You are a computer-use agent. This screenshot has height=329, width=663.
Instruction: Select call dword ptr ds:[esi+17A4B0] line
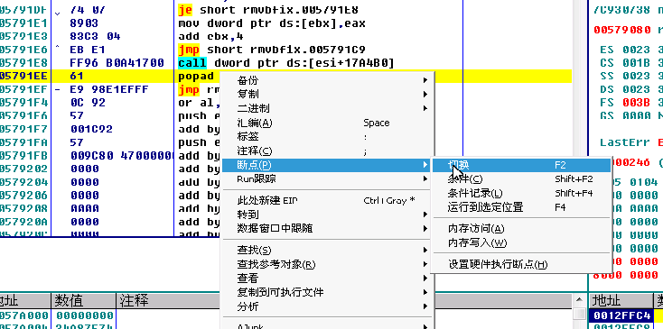(286, 63)
